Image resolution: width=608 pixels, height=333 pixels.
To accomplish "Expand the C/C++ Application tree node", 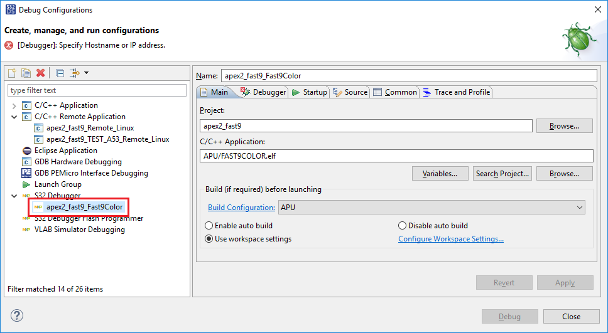I will [x=14, y=105].
